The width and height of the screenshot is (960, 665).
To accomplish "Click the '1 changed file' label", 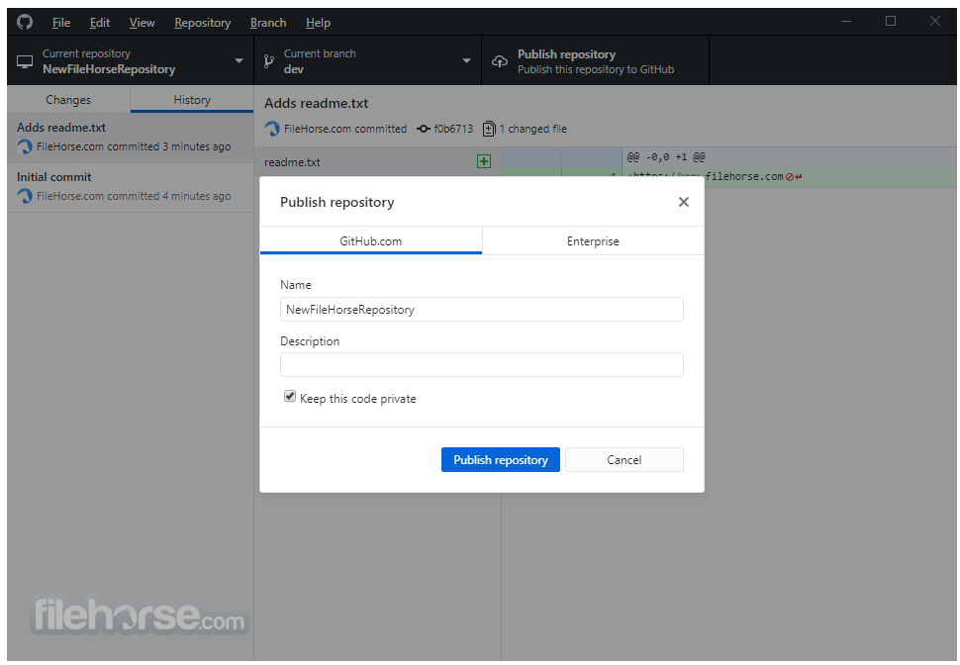I will pos(533,129).
